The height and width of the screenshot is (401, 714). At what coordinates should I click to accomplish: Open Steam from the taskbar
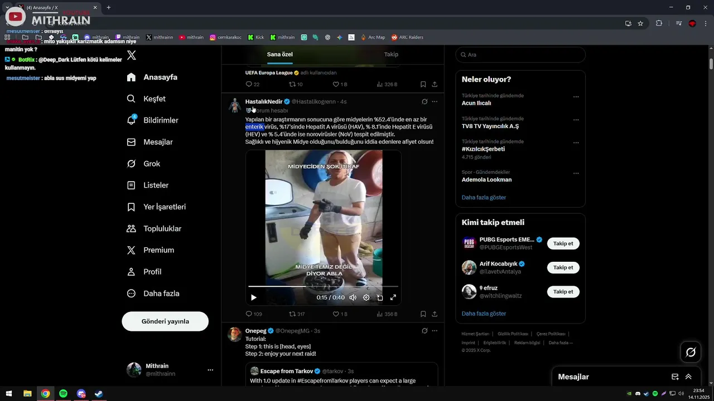[x=99, y=394]
